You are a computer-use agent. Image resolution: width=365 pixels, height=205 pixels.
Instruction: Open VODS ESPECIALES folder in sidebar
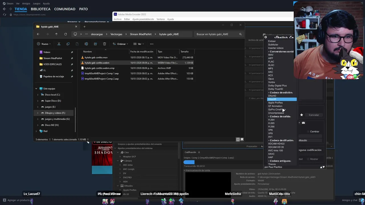point(52,64)
